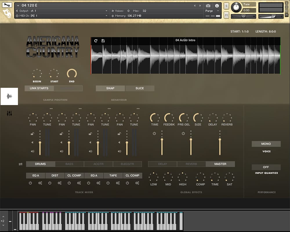Open the wrench instrument edit tool
This screenshot has height=232, width=290.
(x=7, y=5)
